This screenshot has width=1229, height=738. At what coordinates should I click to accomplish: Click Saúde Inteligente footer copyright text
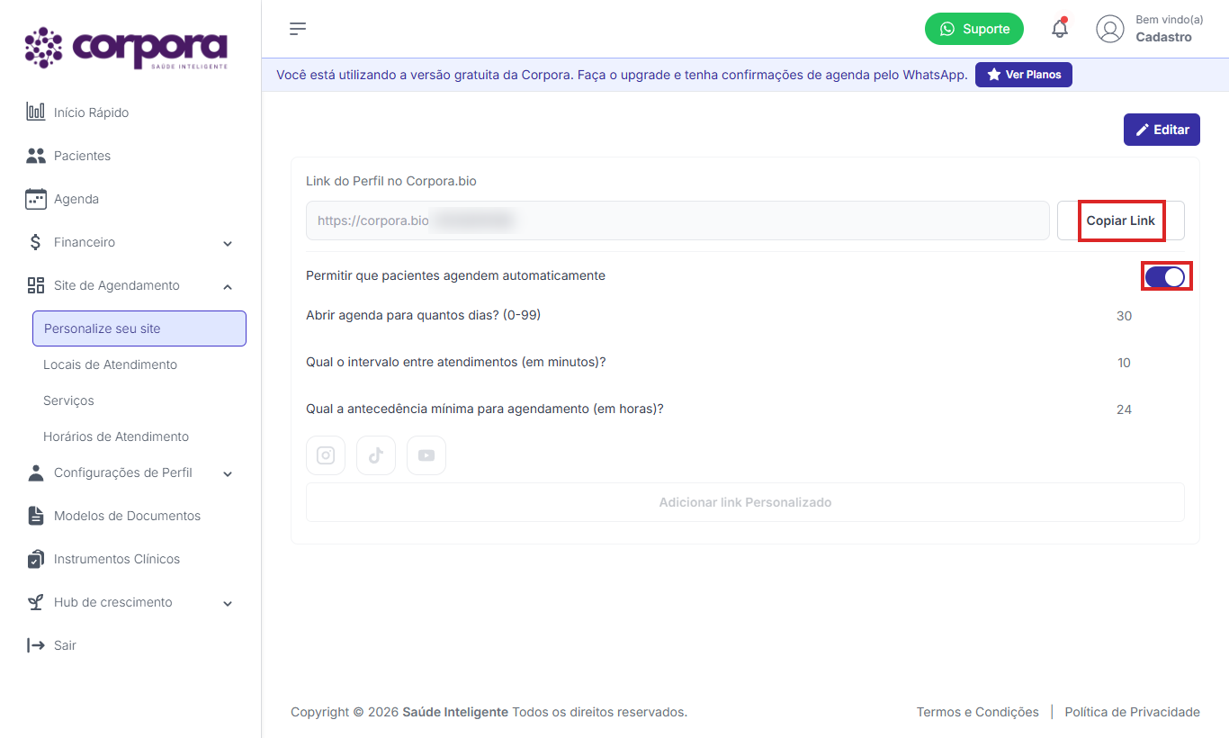[x=455, y=712]
